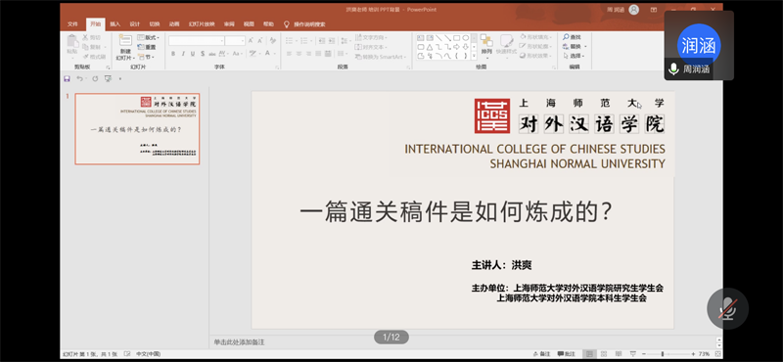This screenshot has width=783, height=362.
Task: Click the Find (查找) magnifier icon
Action: pyautogui.click(x=566, y=37)
